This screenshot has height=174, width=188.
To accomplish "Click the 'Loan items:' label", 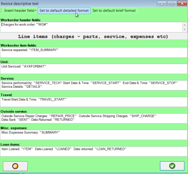I will (x=10, y=144).
